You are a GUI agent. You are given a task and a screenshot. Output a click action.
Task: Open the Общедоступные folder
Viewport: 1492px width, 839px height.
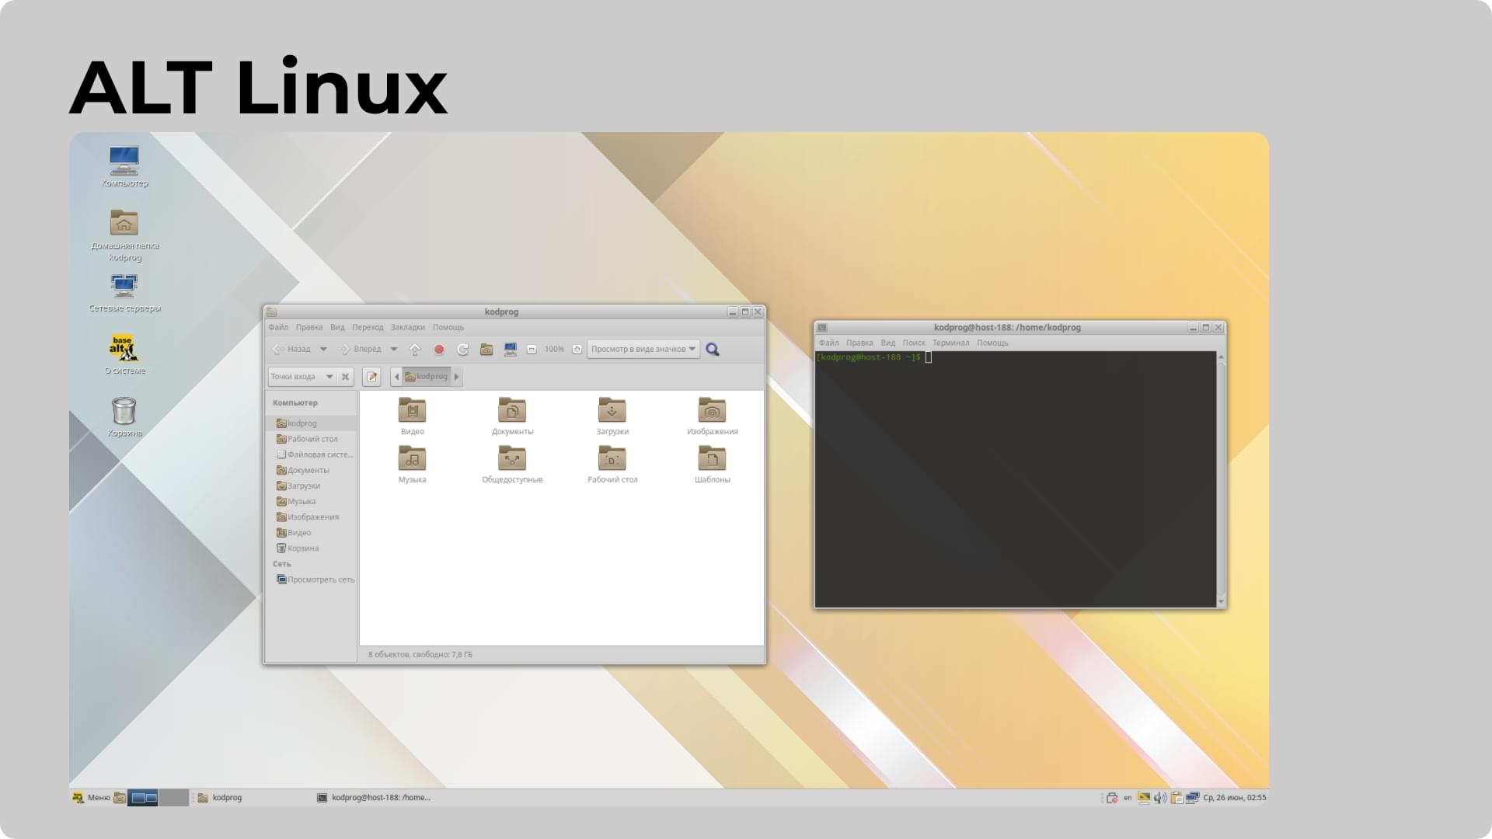[x=512, y=465]
